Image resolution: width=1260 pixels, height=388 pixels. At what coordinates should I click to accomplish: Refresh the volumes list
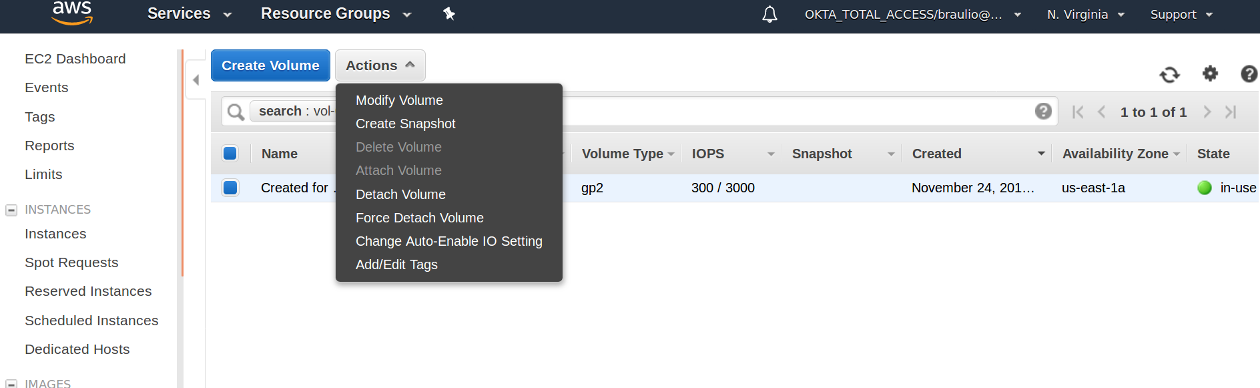click(1169, 74)
